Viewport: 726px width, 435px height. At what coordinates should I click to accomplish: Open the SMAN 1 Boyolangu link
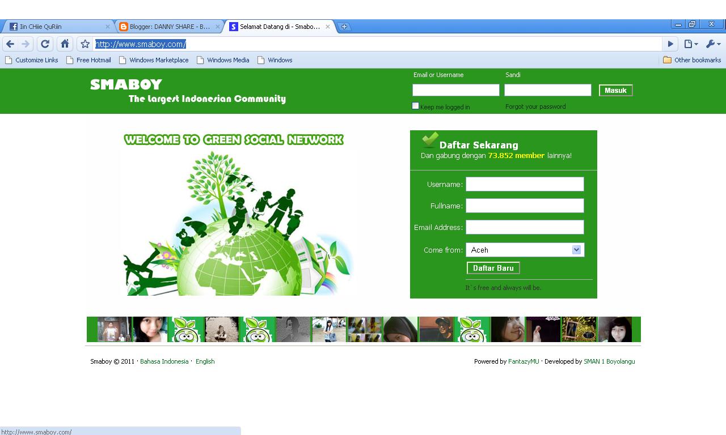609,361
